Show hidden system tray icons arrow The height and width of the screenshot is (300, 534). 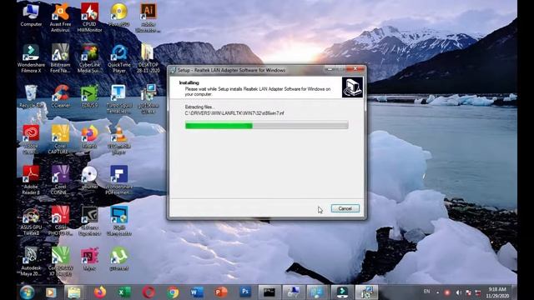[437, 292]
